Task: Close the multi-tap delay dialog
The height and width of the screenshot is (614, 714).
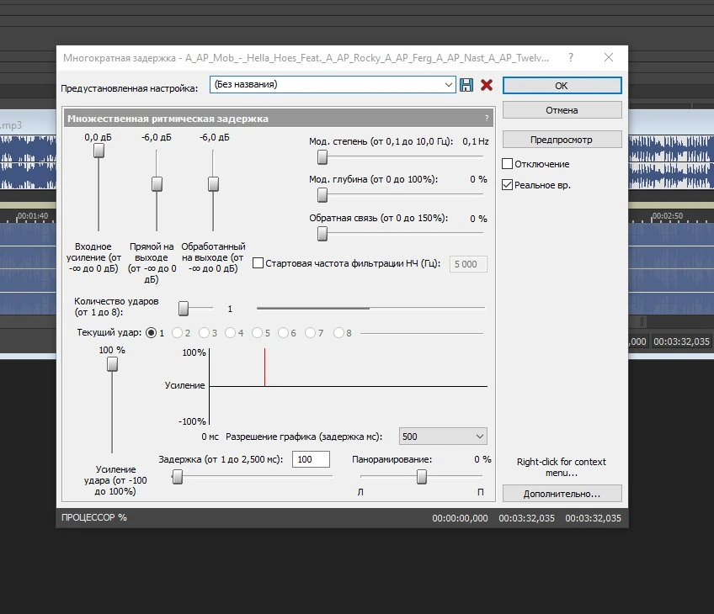Action: 609,57
